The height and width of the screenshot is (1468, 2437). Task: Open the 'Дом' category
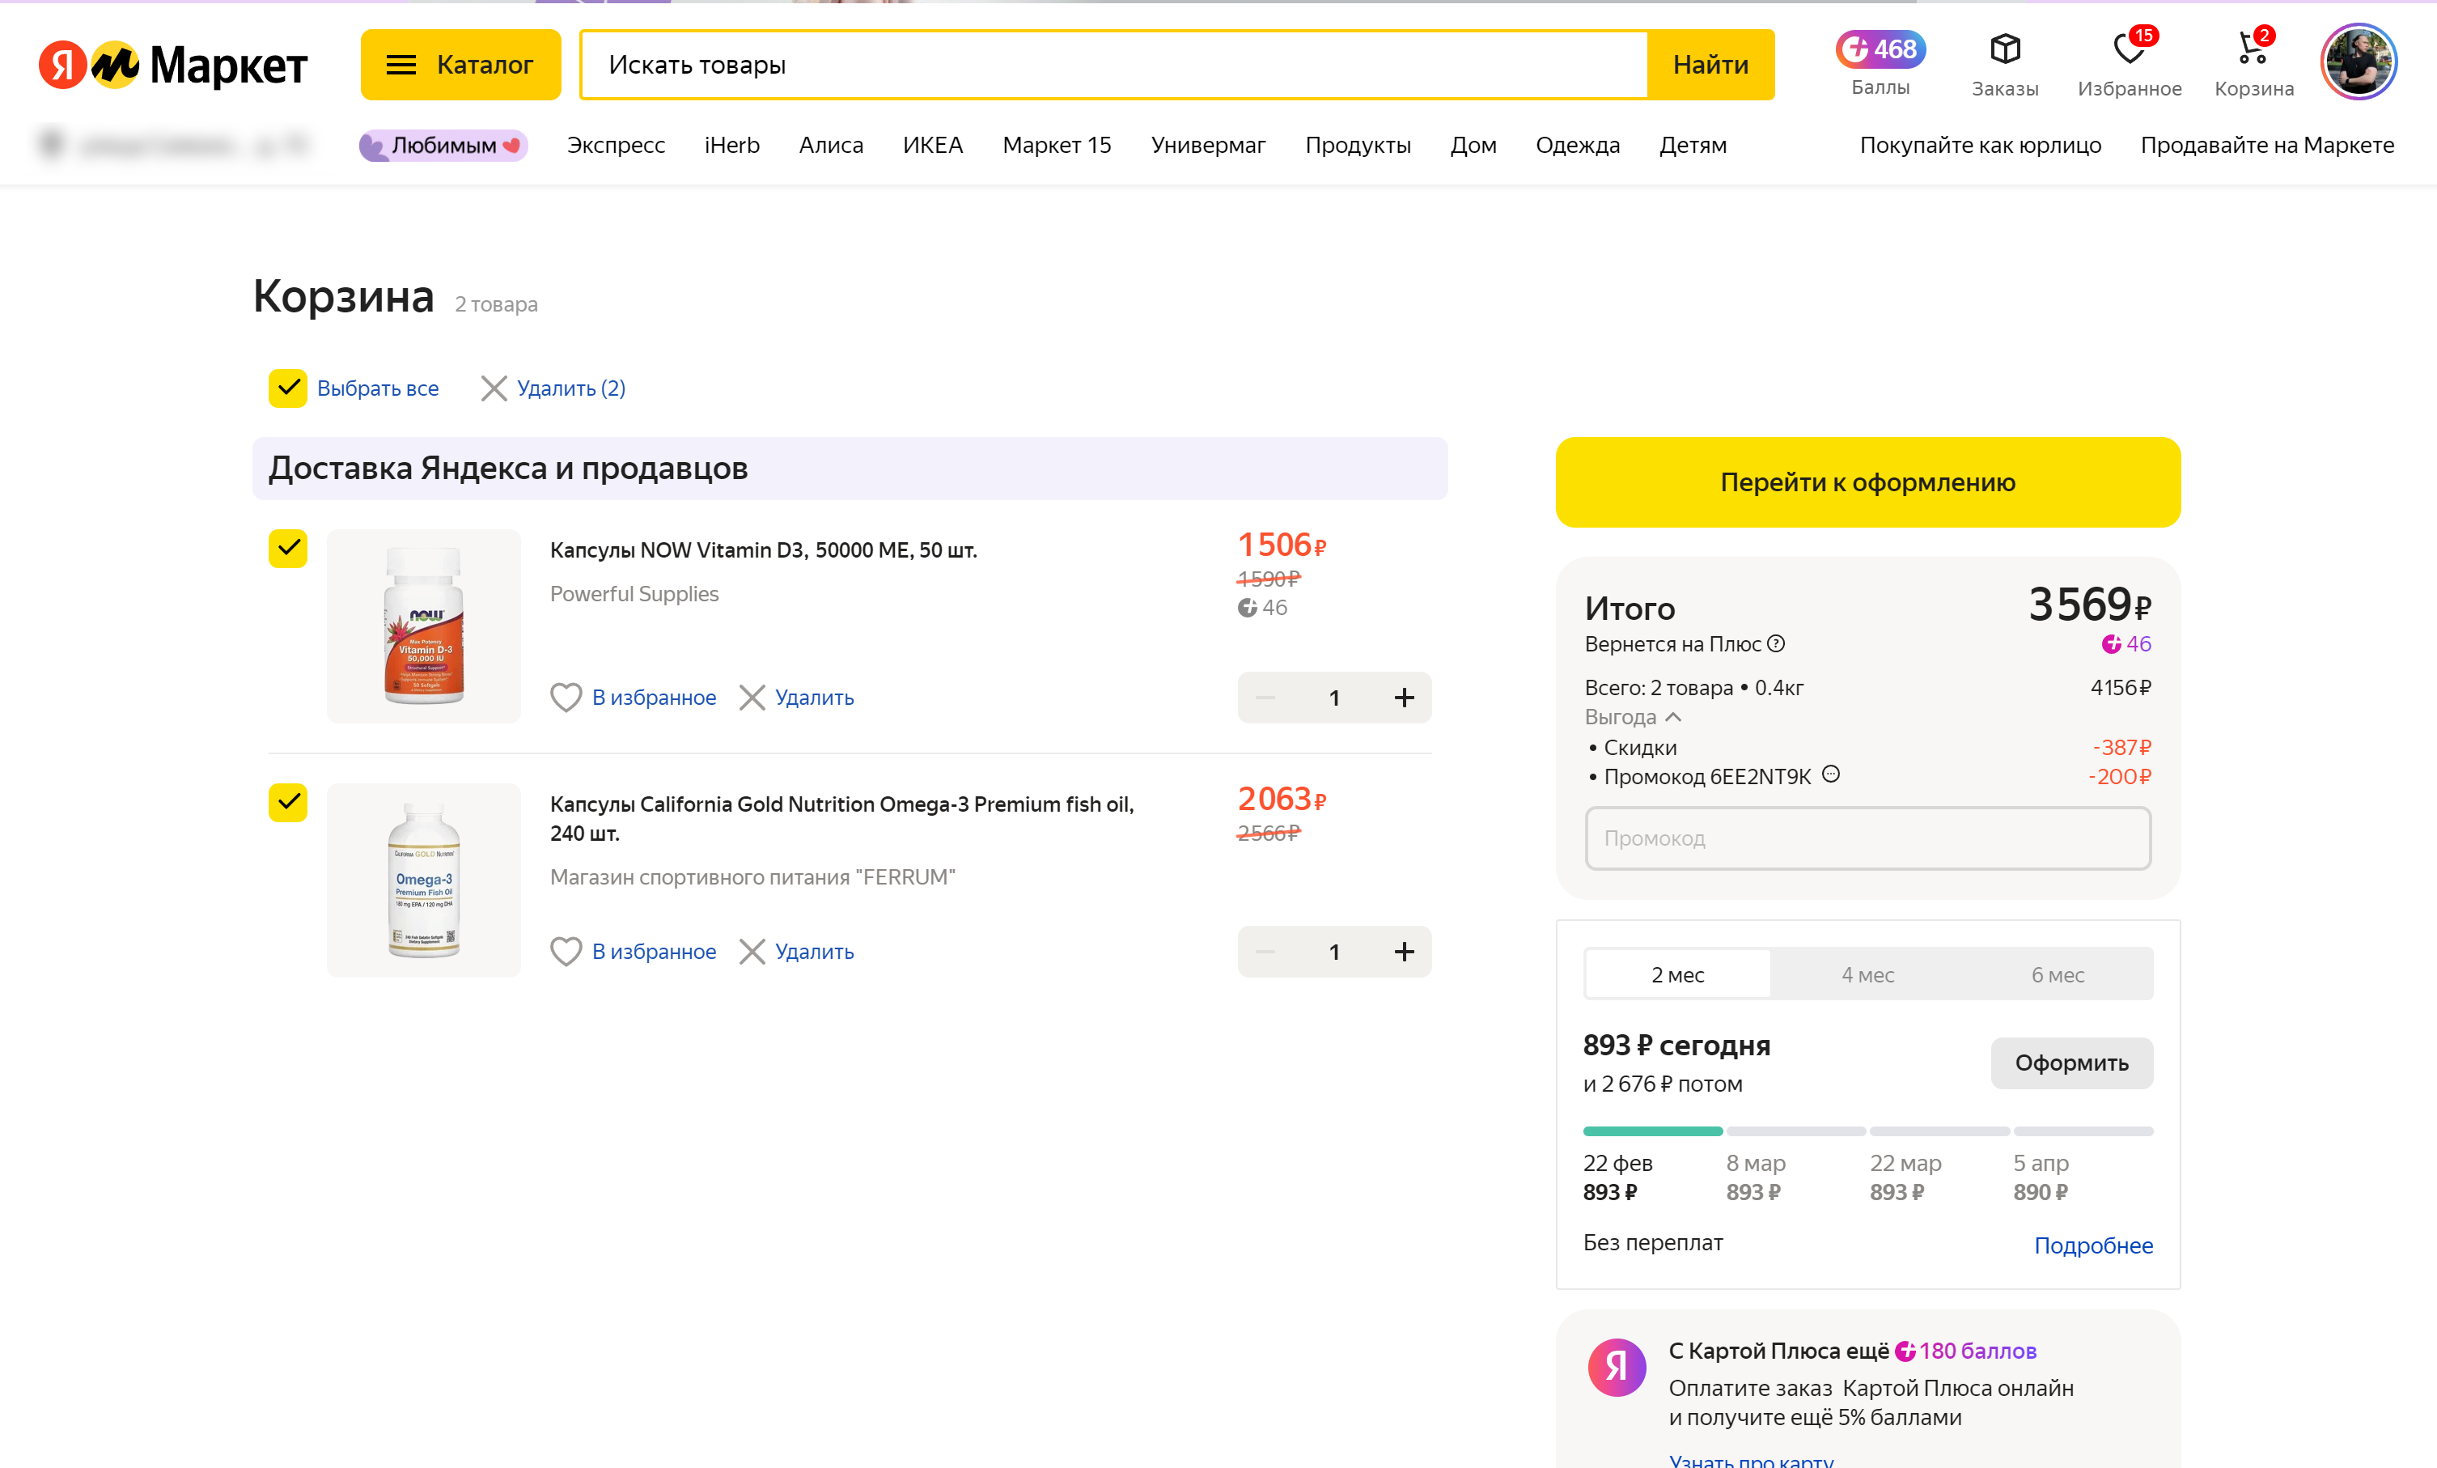click(1473, 146)
